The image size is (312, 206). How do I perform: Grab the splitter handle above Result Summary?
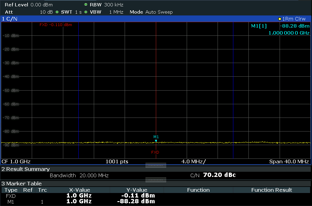pos(156,165)
